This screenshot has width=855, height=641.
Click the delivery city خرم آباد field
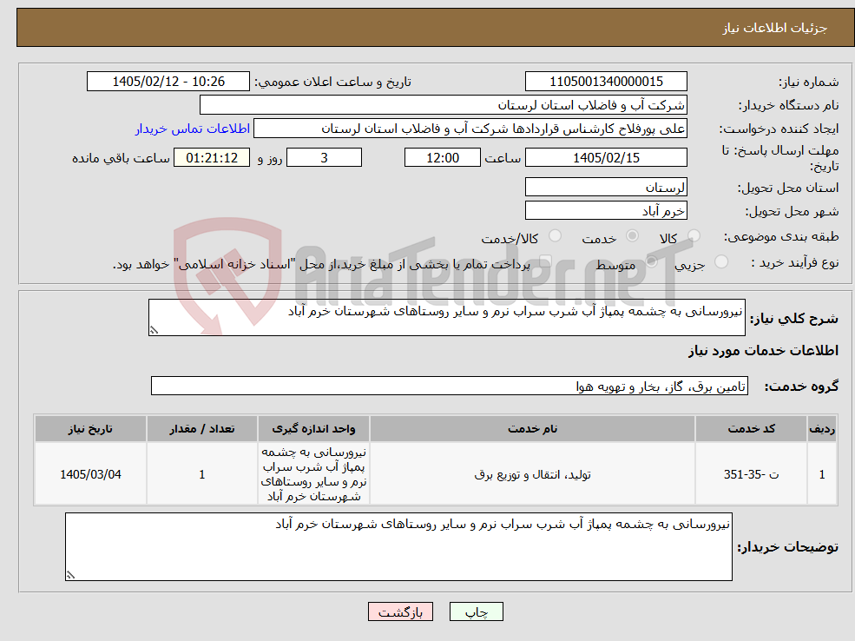pyautogui.click(x=606, y=211)
